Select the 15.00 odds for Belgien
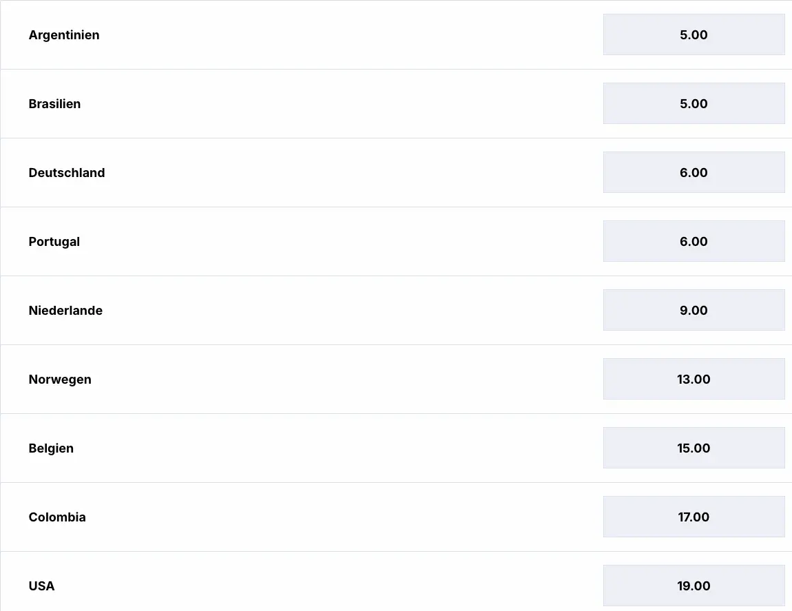The width and height of the screenshot is (792, 611). click(x=694, y=448)
